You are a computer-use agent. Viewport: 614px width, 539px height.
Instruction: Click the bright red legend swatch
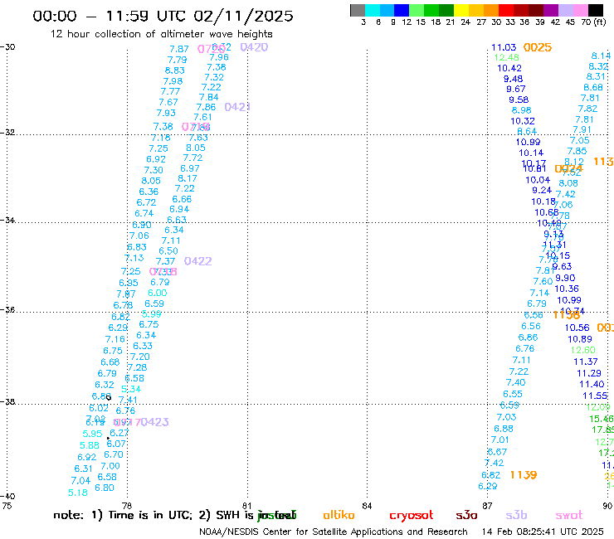(506, 10)
